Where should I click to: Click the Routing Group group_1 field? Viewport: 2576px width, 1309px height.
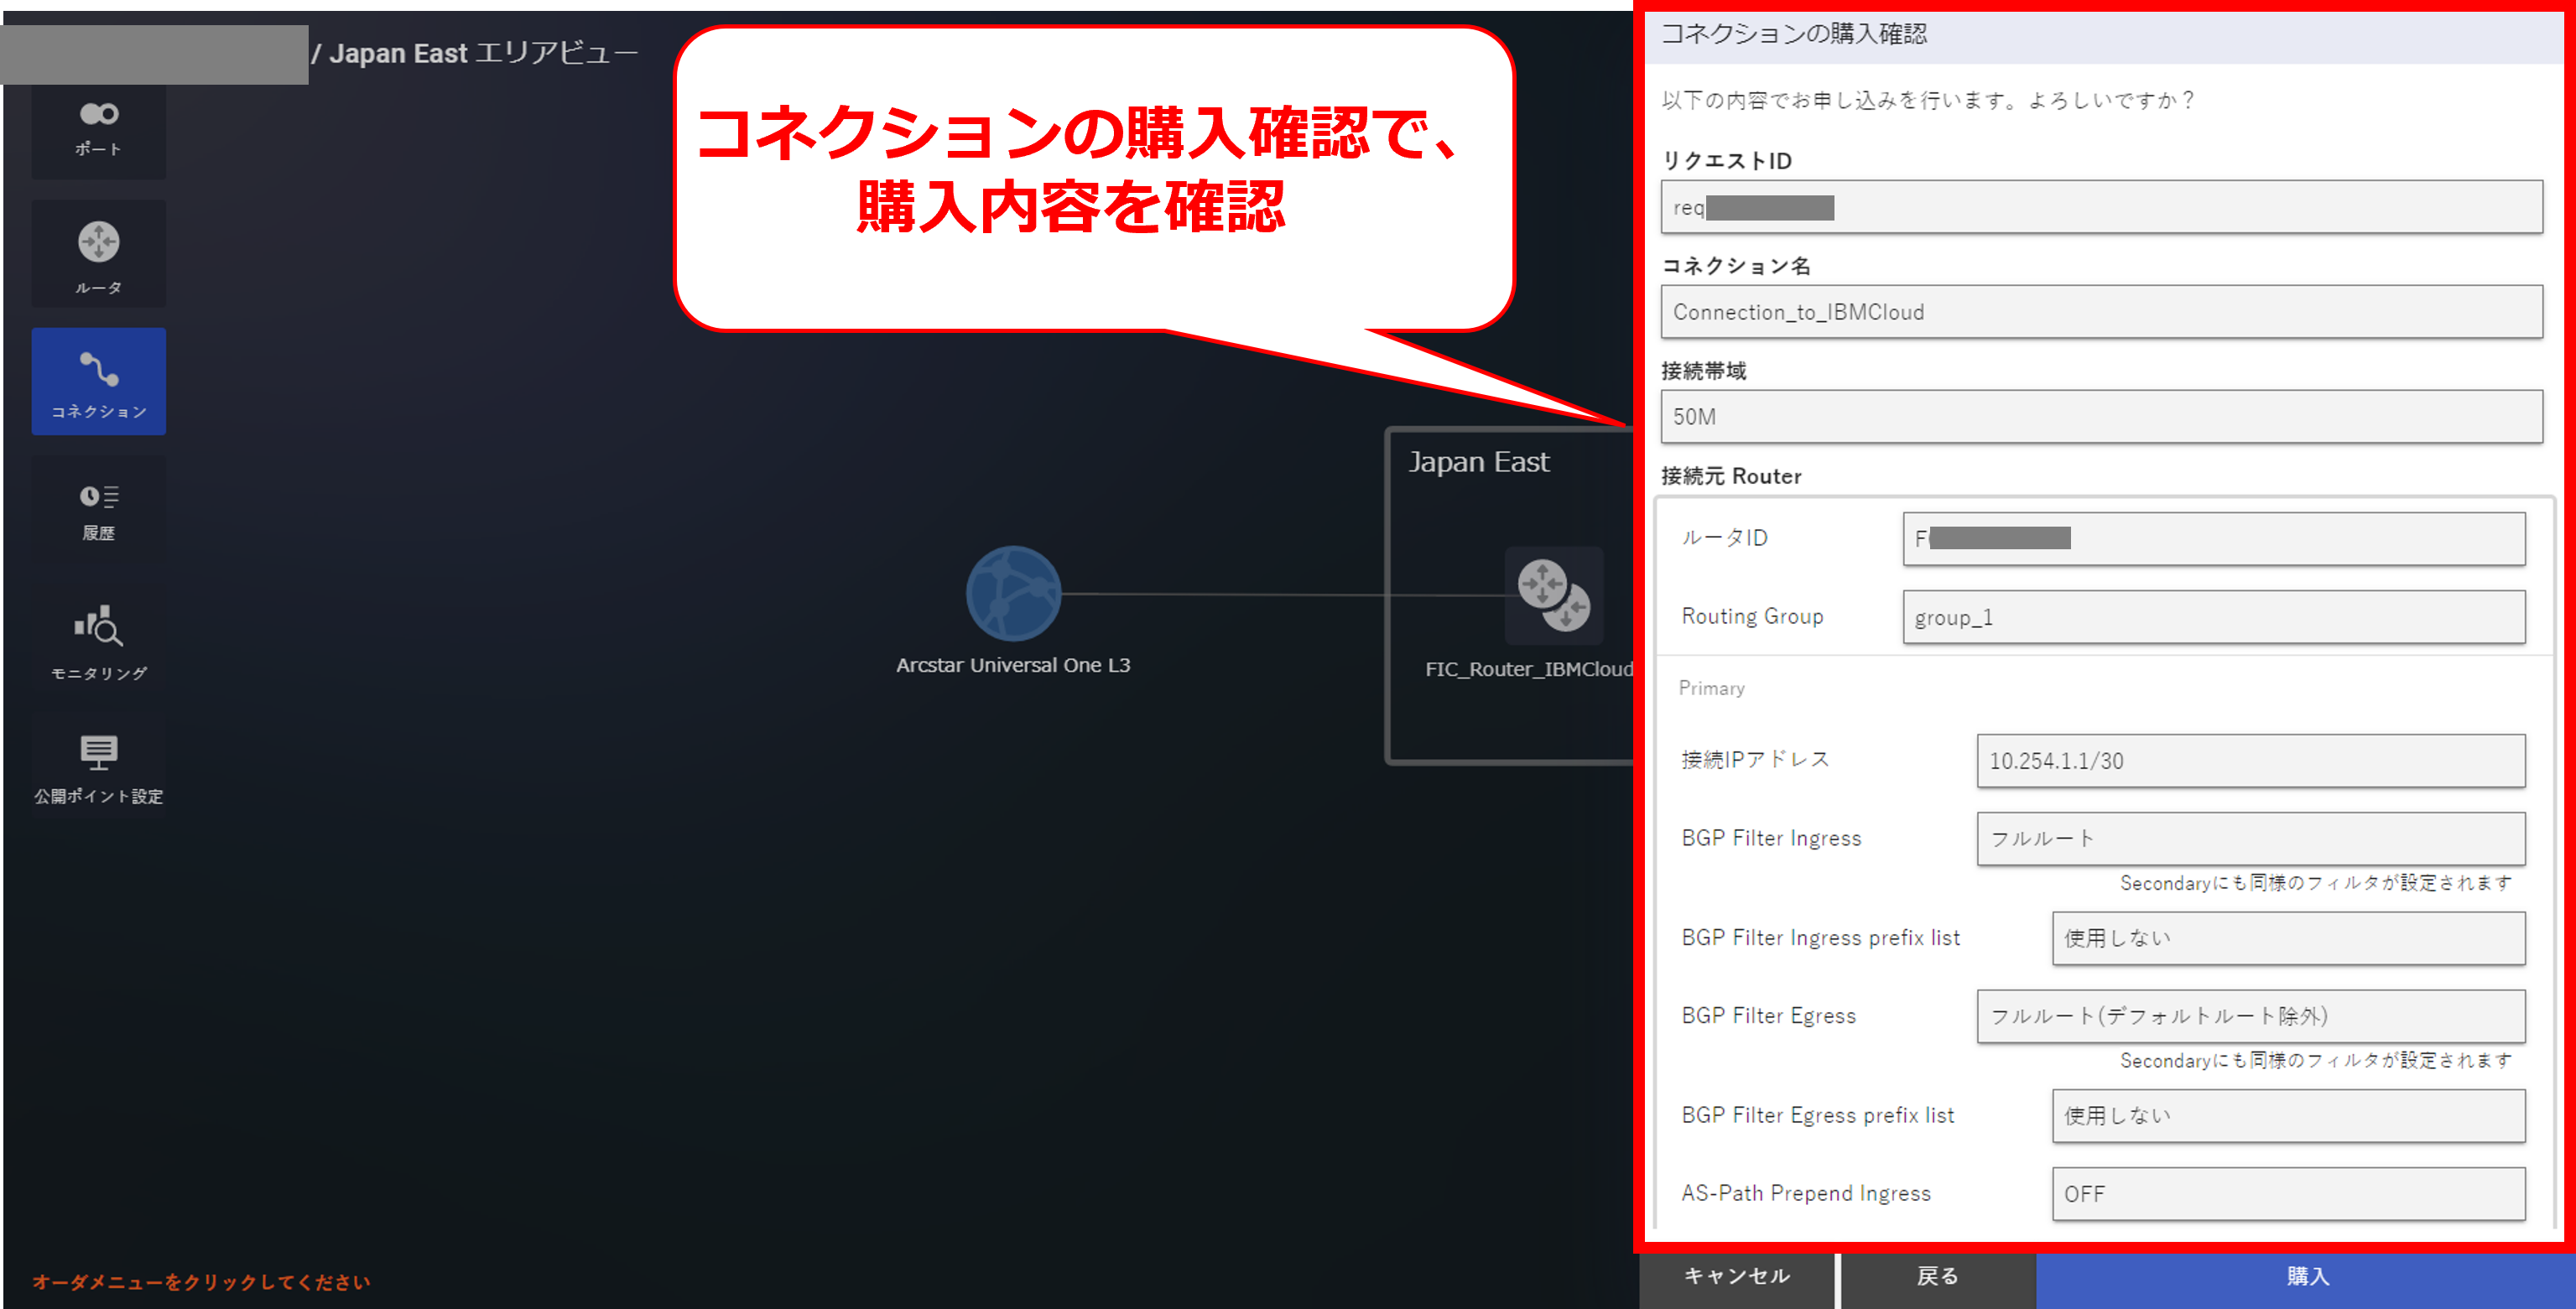pyautogui.click(x=2212, y=617)
